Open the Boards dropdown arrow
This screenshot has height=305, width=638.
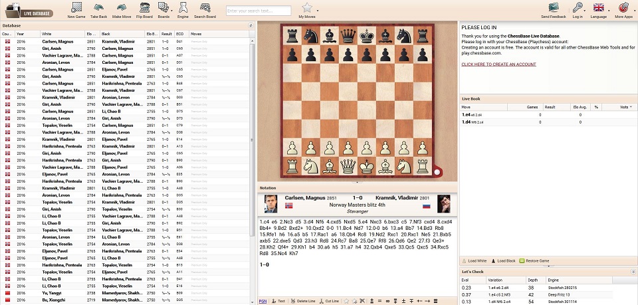click(171, 10)
